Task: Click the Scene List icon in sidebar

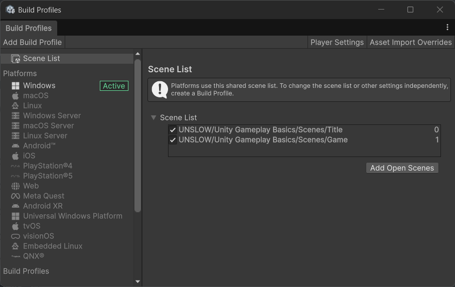Action: (16, 59)
